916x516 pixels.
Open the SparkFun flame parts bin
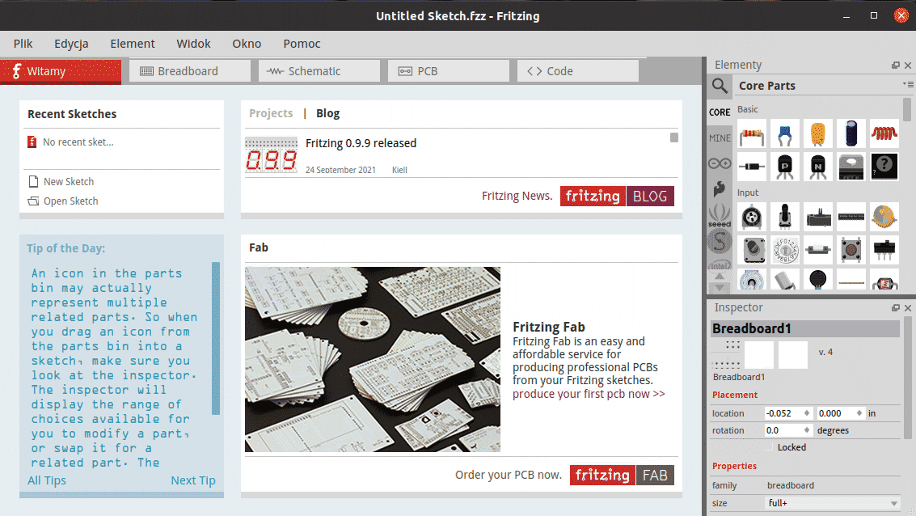(x=719, y=189)
